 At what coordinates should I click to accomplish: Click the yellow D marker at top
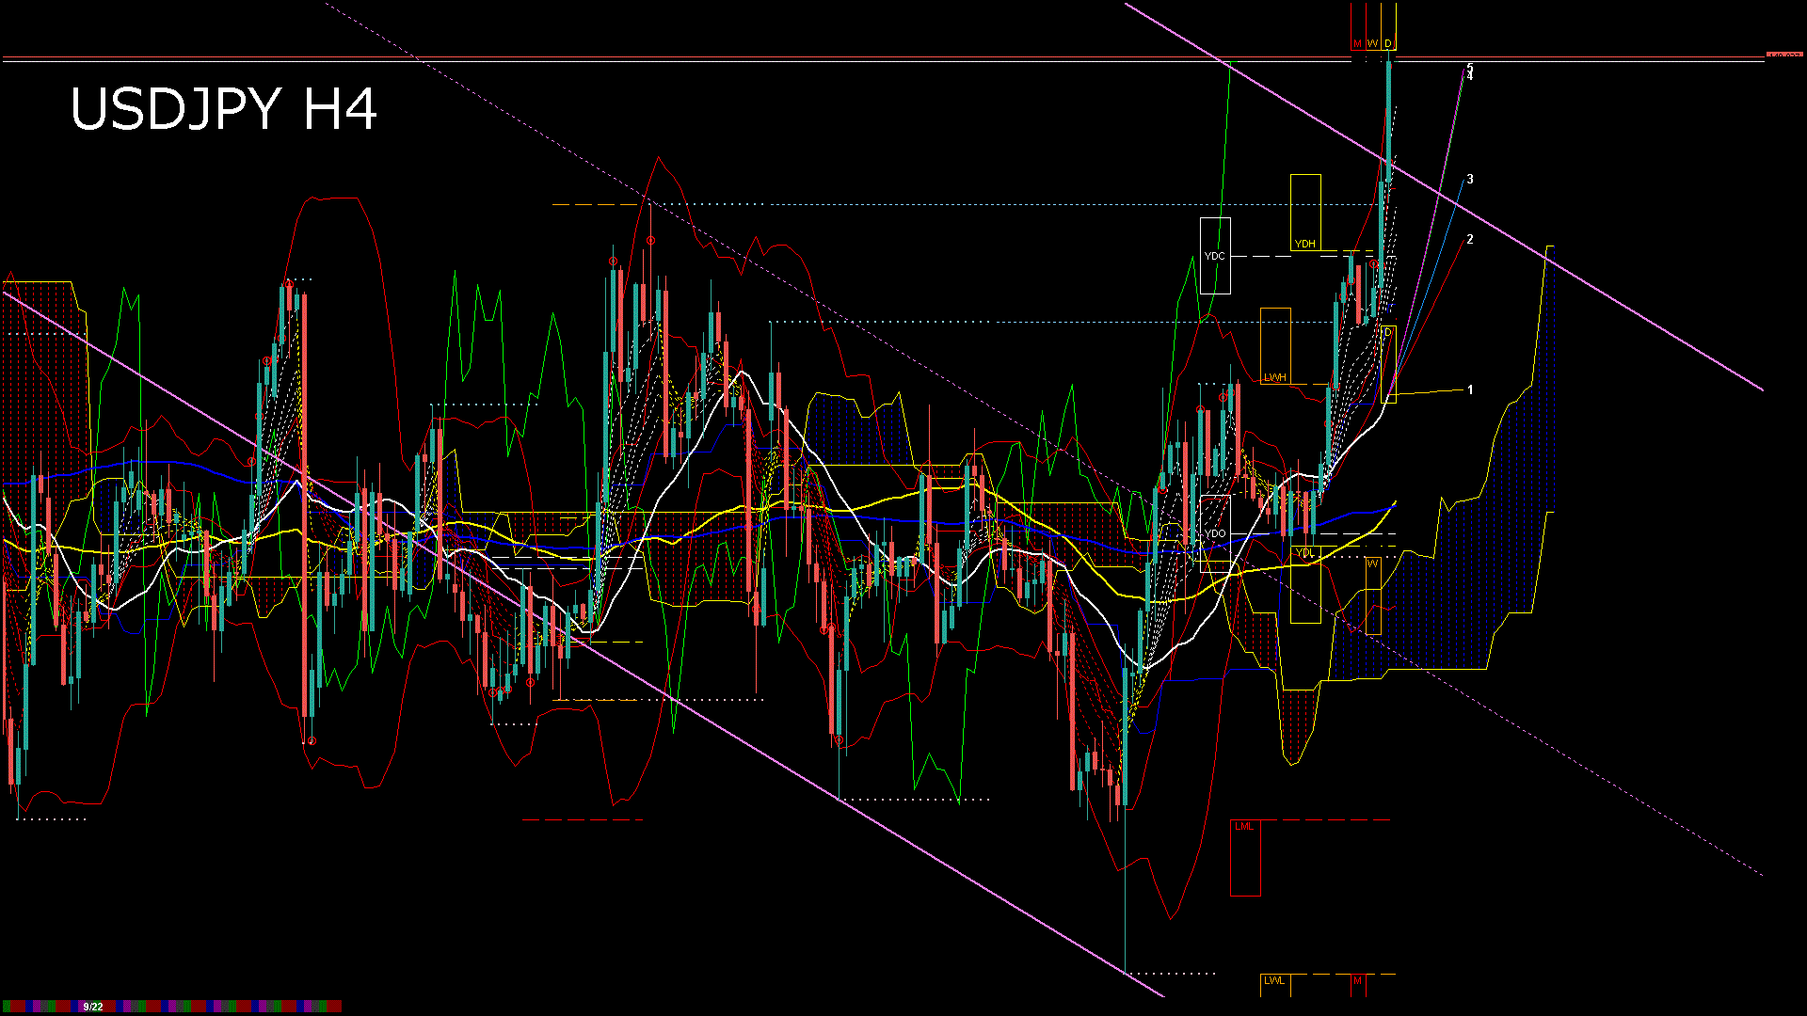(x=1388, y=43)
